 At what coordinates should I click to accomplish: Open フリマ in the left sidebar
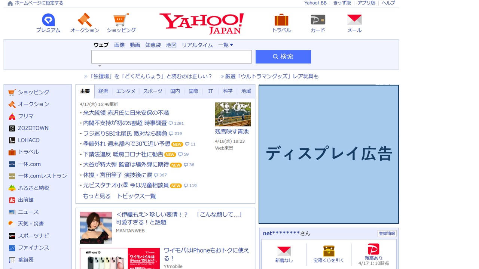click(x=26, y=116)
